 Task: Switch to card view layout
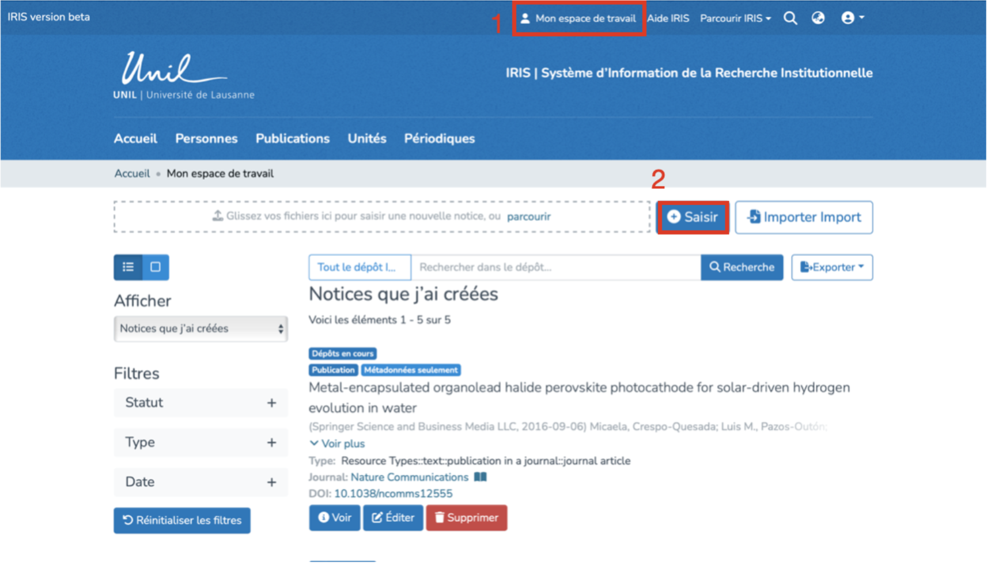point(156,267)
